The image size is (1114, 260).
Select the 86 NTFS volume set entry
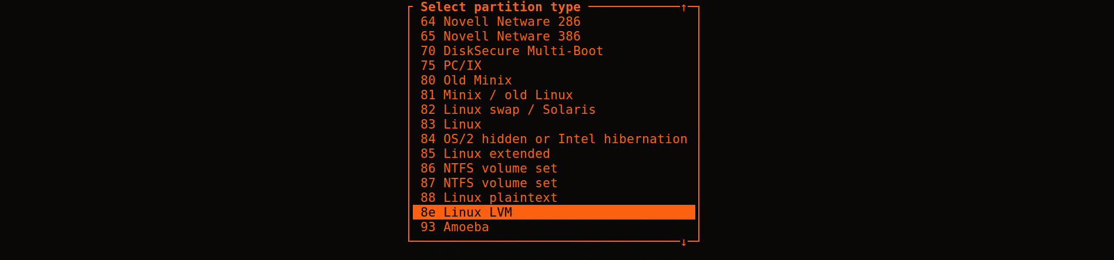tap(554, 168)
